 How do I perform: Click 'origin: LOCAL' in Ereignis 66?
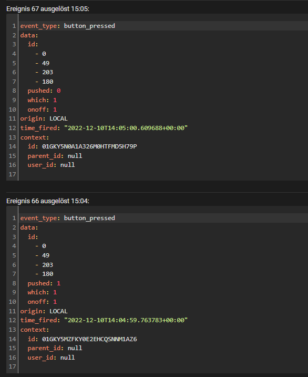click(44, 311)
